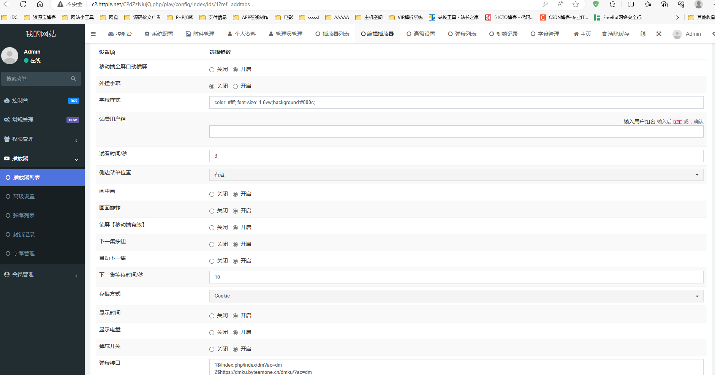
Task: Open browser collections icon
Action: (664, 4)
